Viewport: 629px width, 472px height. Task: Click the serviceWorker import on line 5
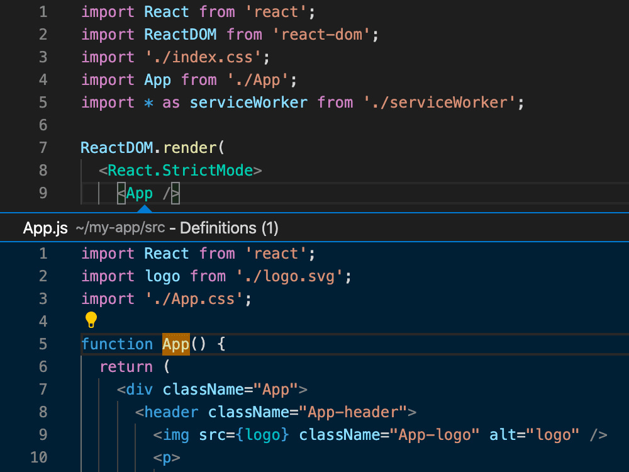(248, 102)
